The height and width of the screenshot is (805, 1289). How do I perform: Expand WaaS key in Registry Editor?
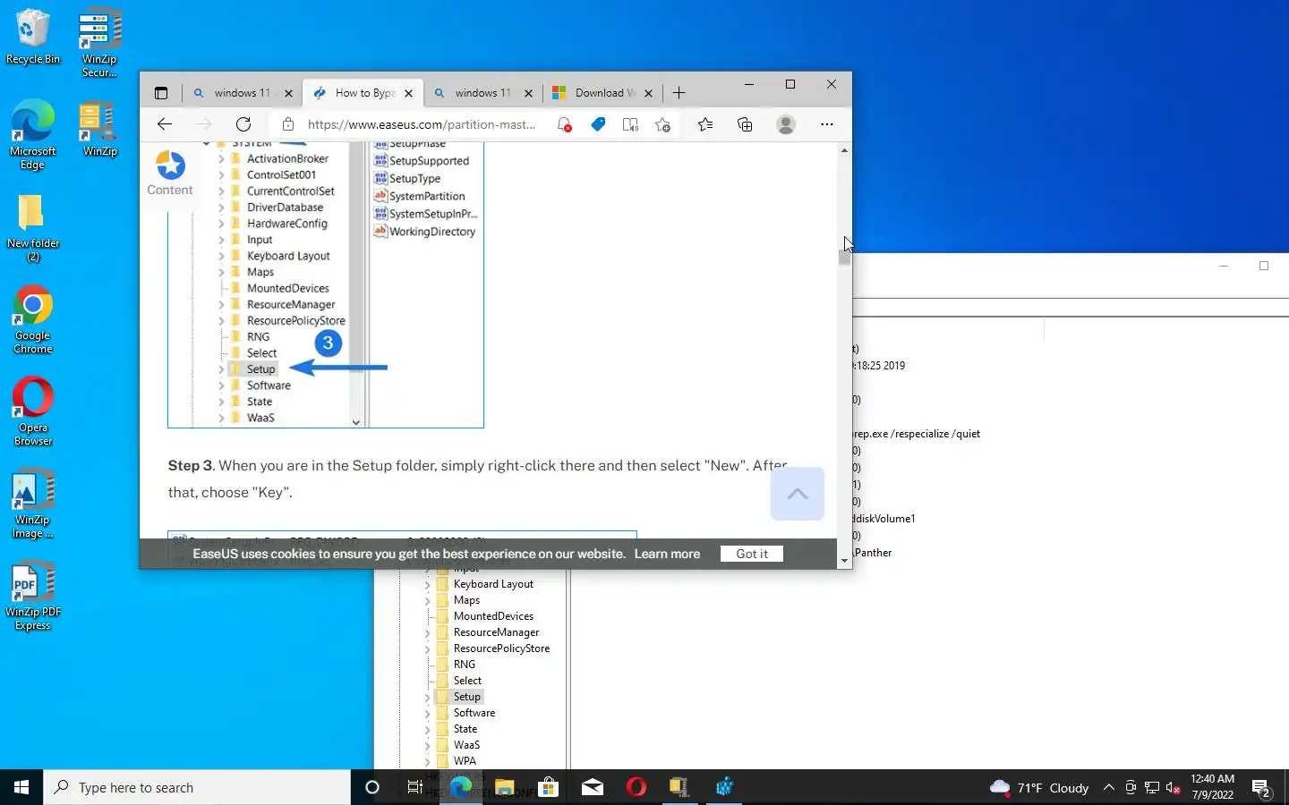(x=428, y=745)
